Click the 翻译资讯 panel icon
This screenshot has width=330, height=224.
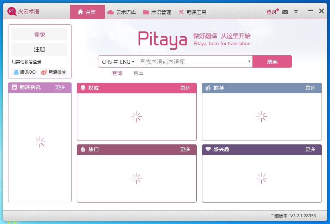pos(14,87)
